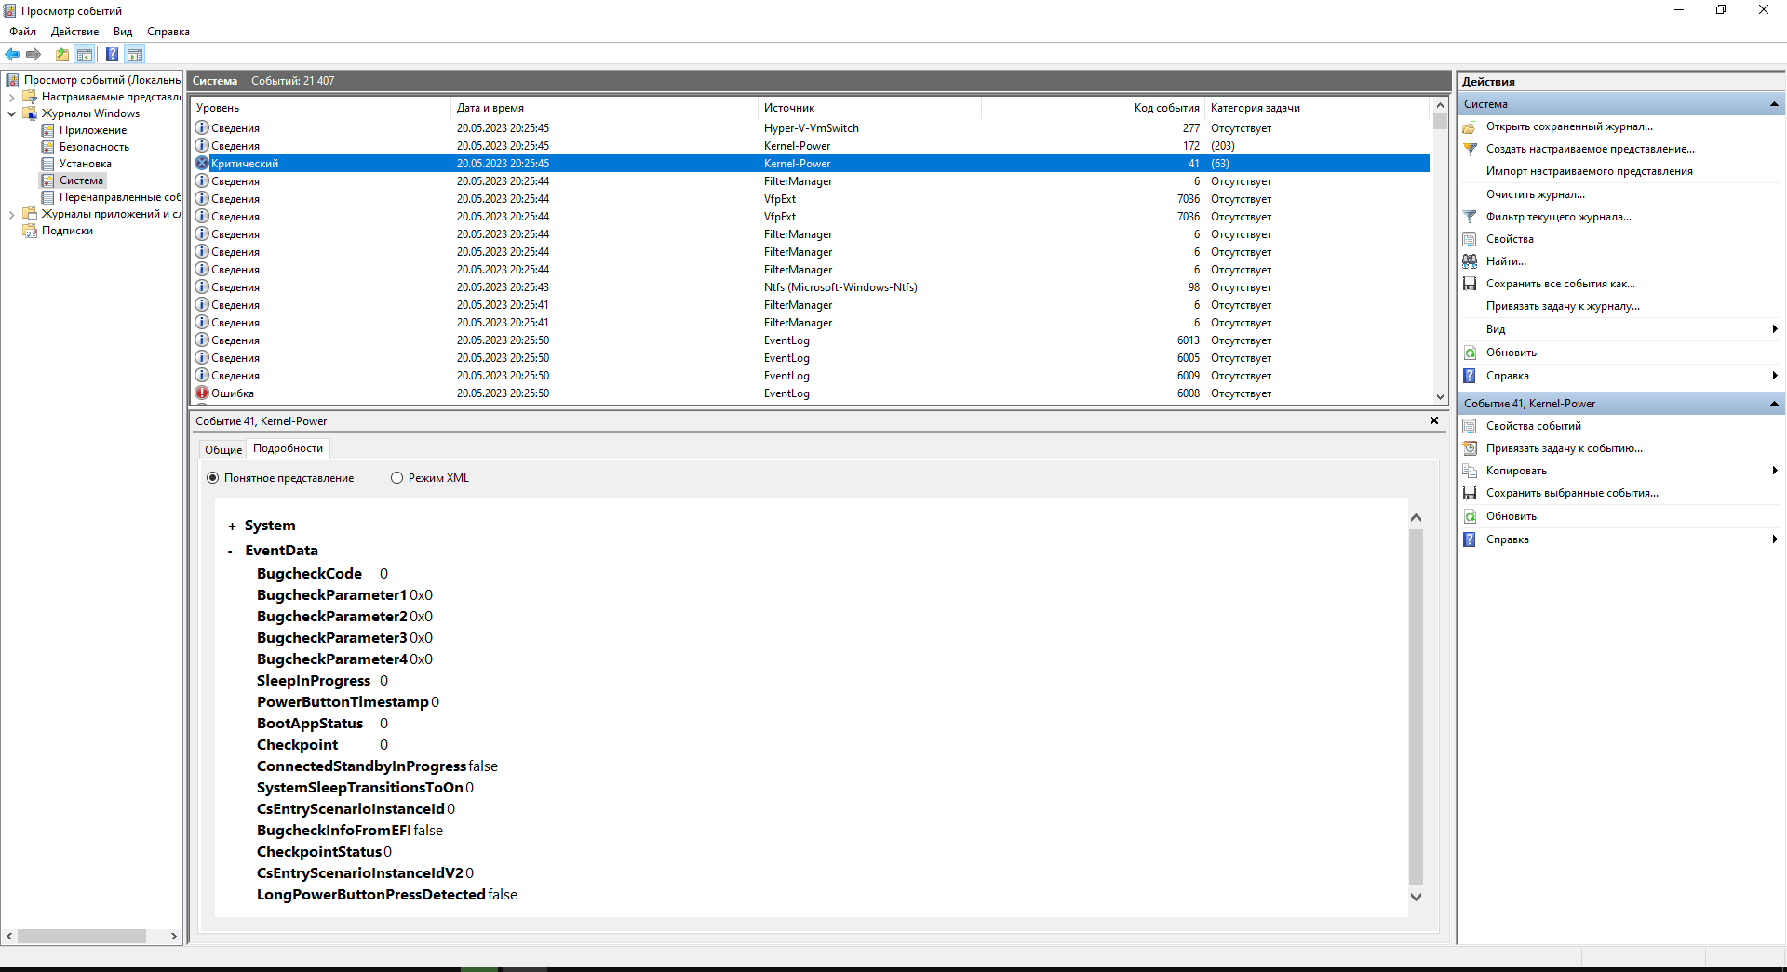Viewport: 1787px width, 972px height.
Task: Click Импорт настраиваемого представления action
Action: tap(1589, 171)
